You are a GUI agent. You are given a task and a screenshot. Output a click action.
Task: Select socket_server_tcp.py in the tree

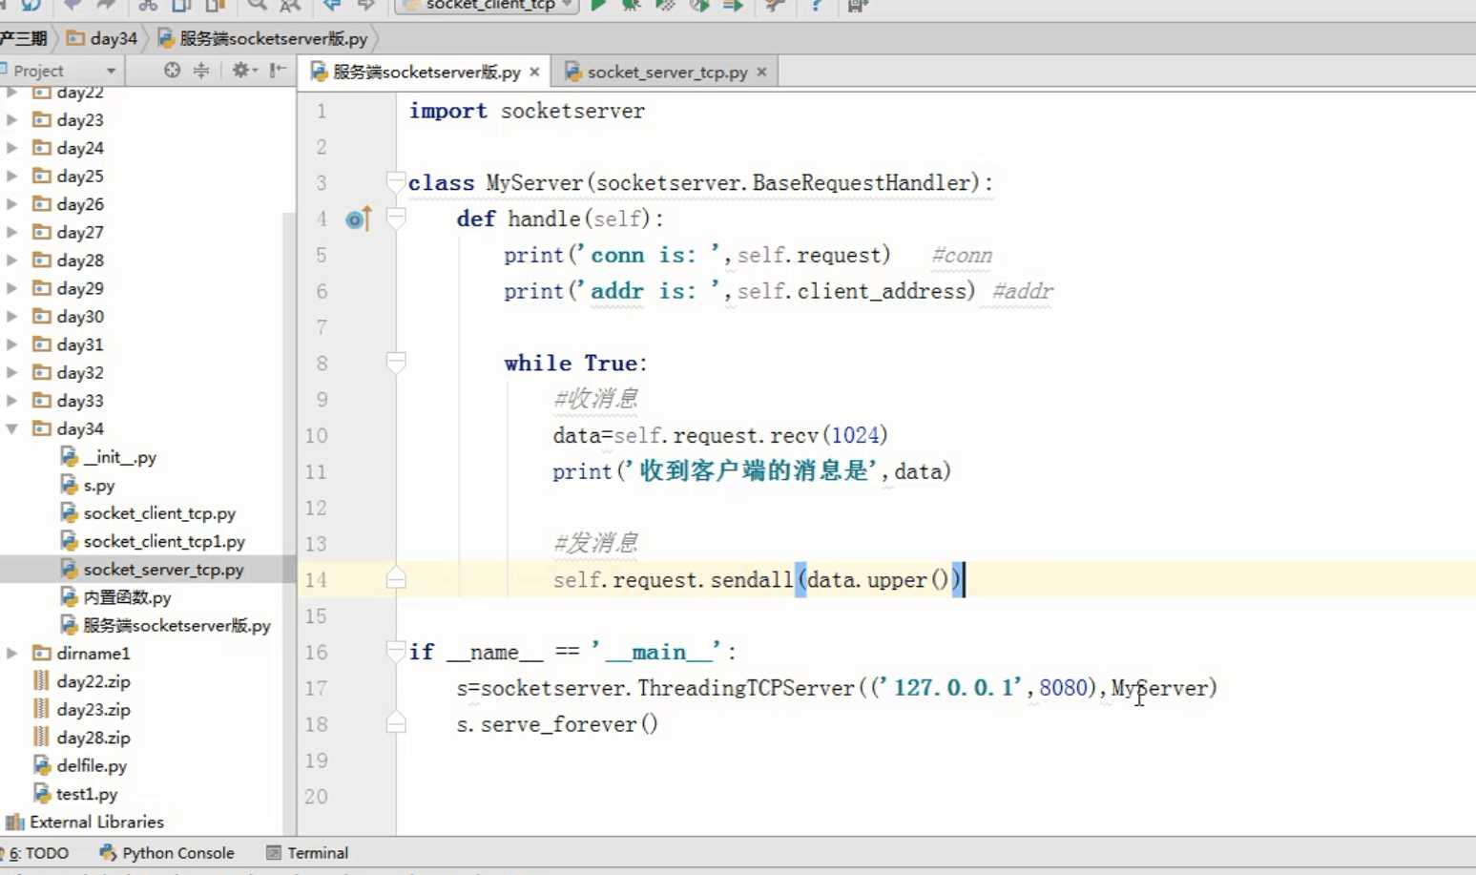click(152, 570)
